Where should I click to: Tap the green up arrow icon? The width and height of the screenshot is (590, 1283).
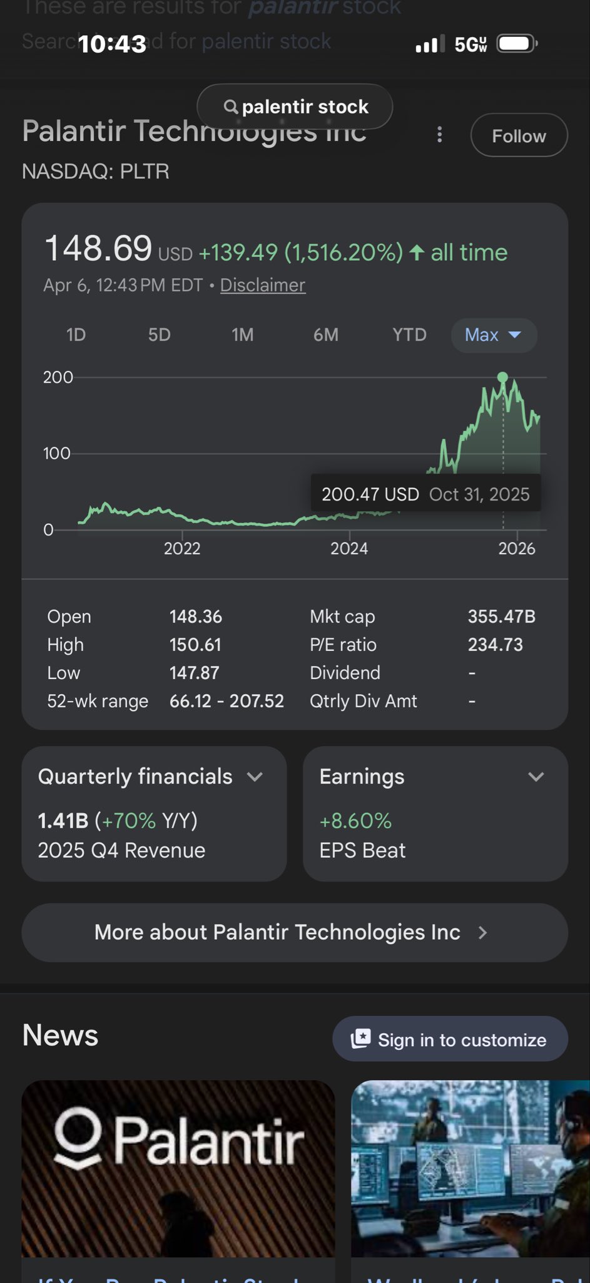coord(417,252)
